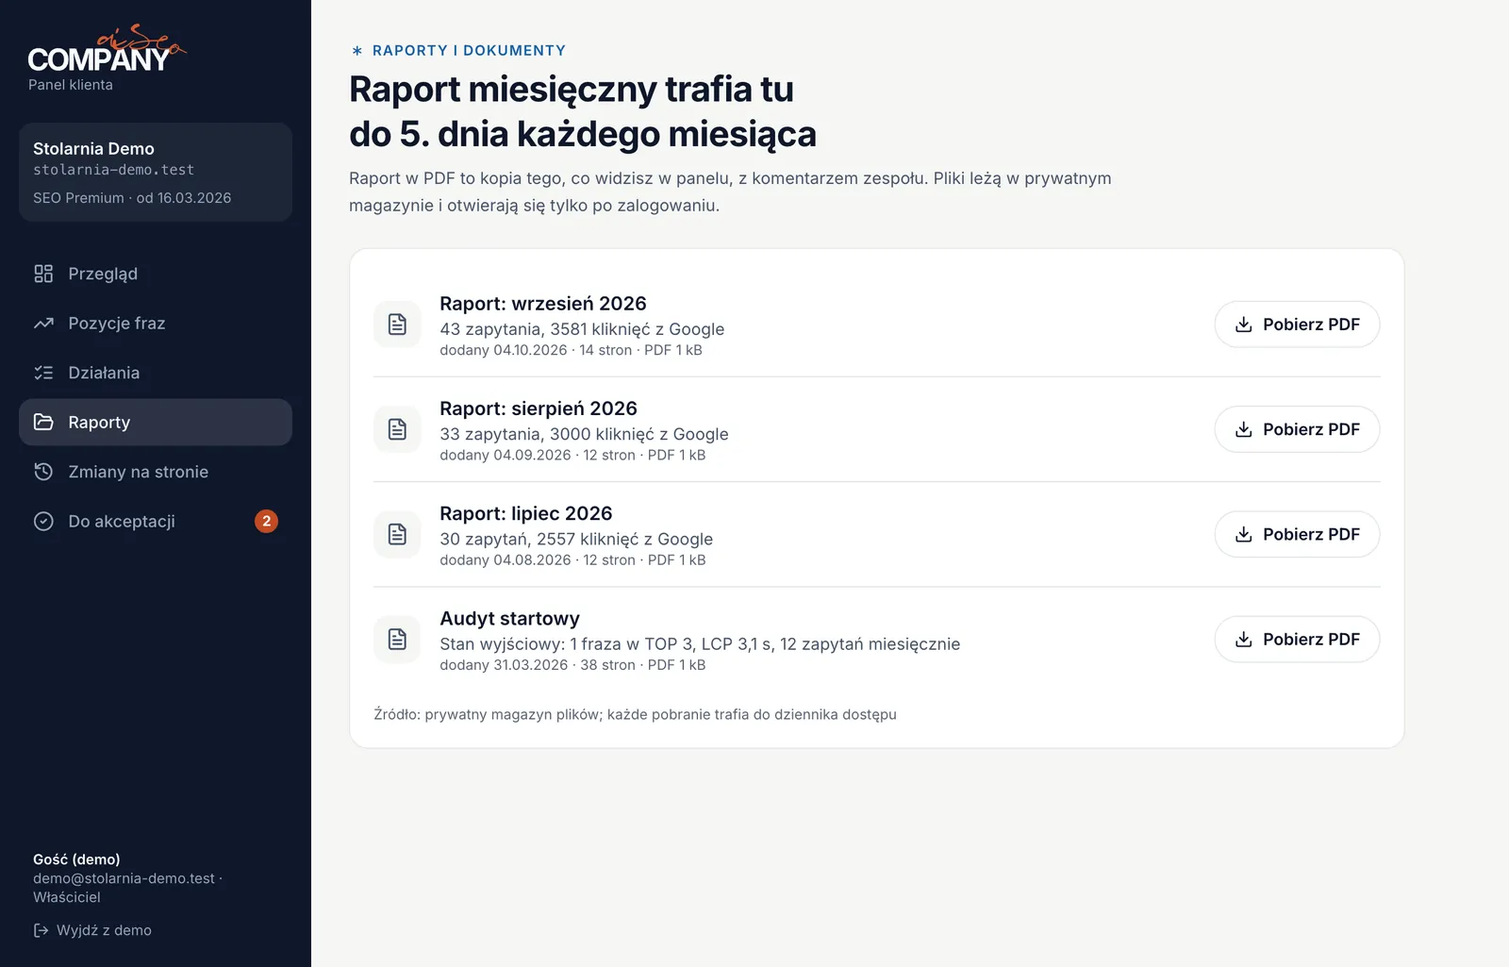1509x967 pixels.
Task: Go to Pozycje fraz section
Action: tap(156, 324)
